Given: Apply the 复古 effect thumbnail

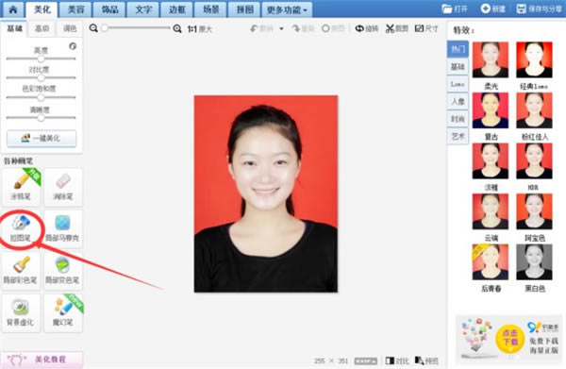Looking at the screenshot, I should (491, 110).
